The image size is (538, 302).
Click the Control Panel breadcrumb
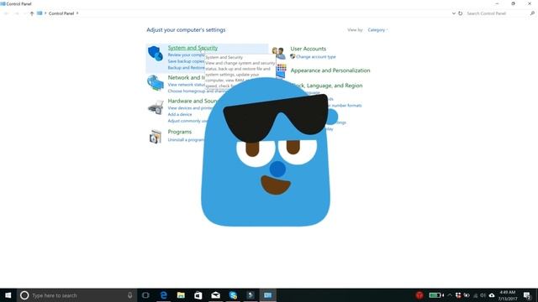[x=61, y=13]
